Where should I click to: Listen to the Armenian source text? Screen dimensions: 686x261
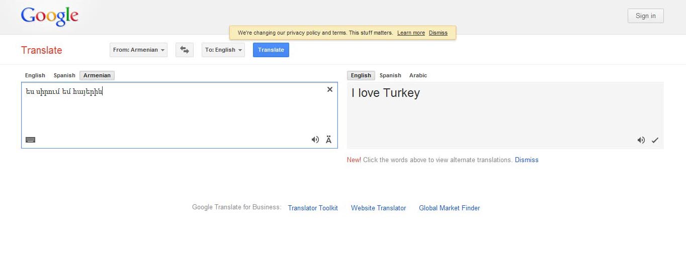[x=315, y=140]
